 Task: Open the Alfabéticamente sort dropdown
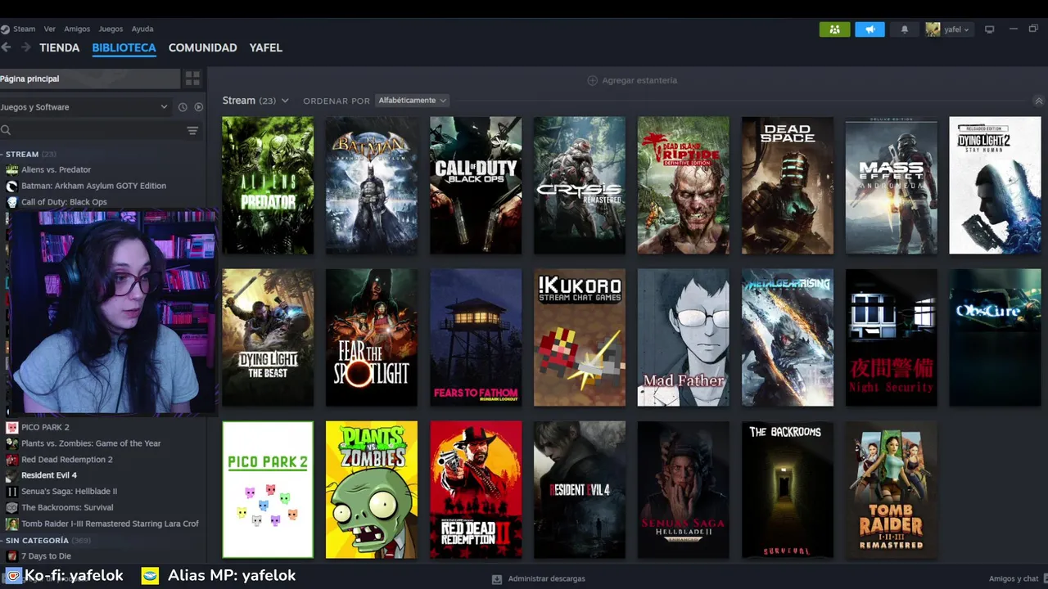click(412, 101)
